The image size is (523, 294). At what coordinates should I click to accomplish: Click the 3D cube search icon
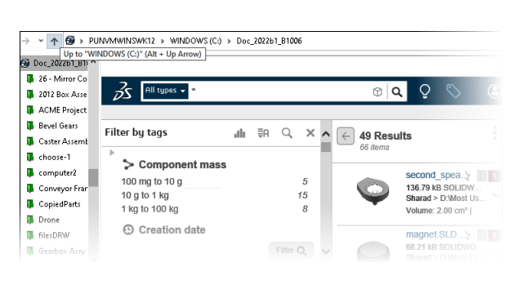378,91
